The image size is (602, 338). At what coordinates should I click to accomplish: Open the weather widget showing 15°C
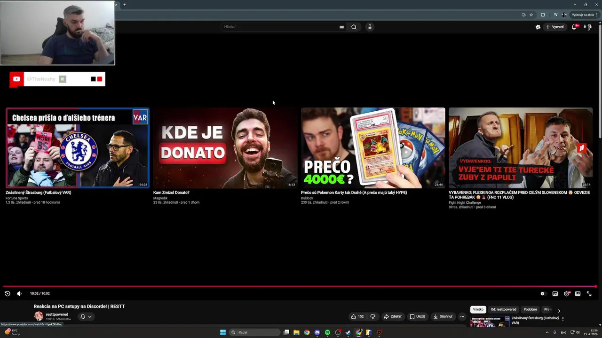pos(11,332)
